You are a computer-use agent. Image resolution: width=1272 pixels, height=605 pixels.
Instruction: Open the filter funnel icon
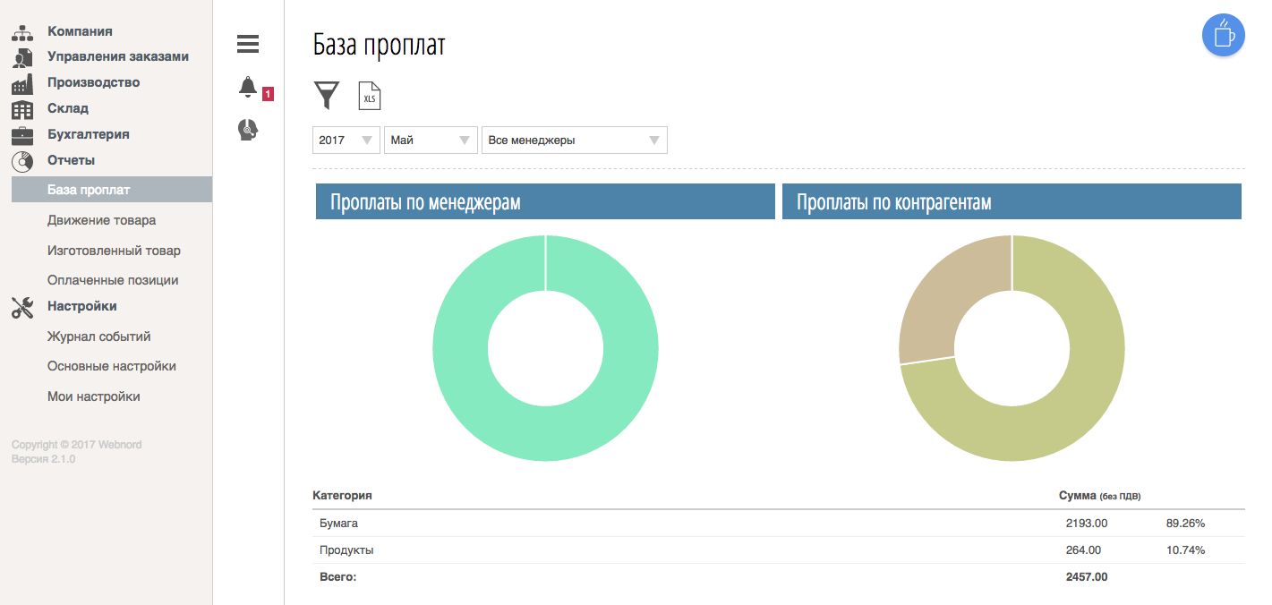(327, 95)
